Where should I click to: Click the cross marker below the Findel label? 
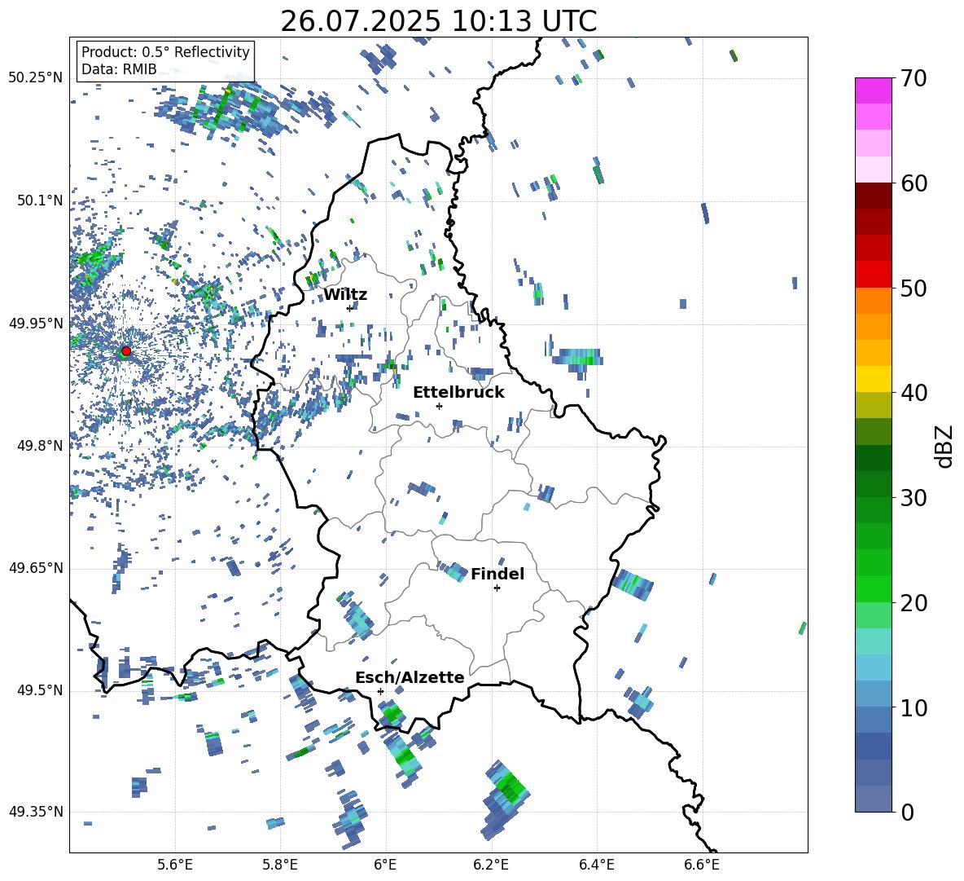pos(497,588)
